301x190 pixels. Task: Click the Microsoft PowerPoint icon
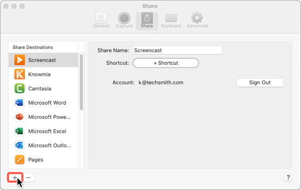tap(20, 117)
